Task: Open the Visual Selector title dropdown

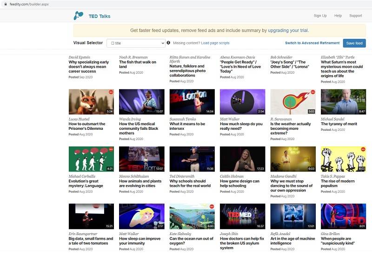Action: click(x=135, y=43)
